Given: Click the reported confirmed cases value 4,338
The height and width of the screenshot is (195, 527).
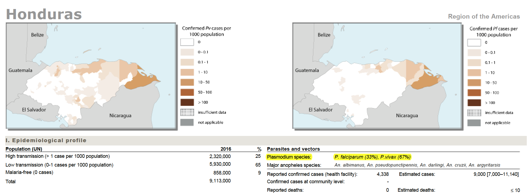Looking at the screenshot, I should click(383, 174).
